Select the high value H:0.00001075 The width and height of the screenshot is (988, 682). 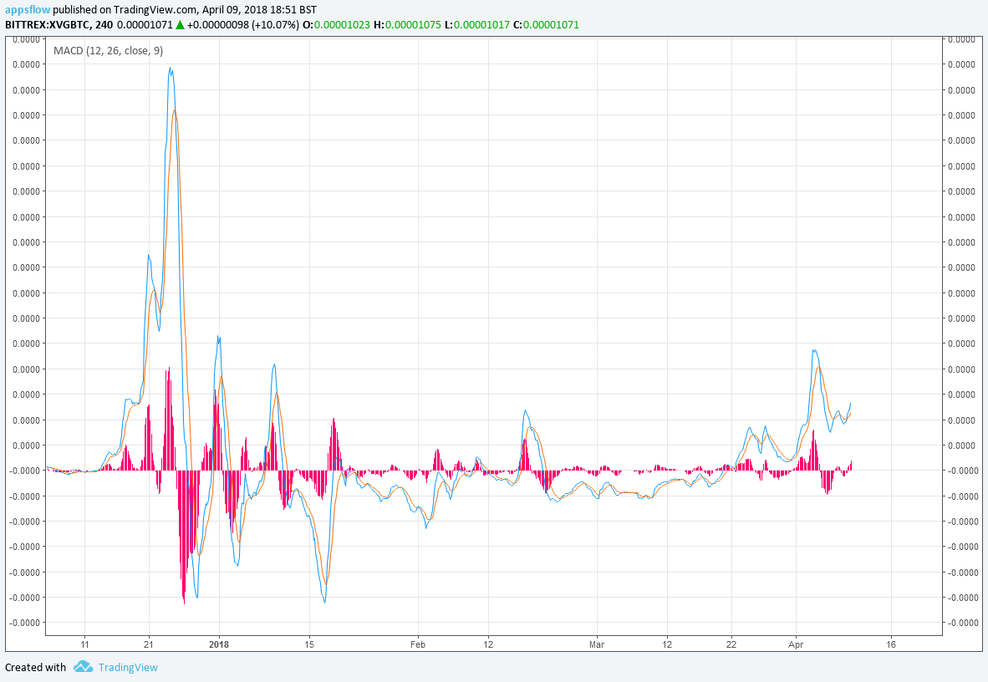point(407,24)
